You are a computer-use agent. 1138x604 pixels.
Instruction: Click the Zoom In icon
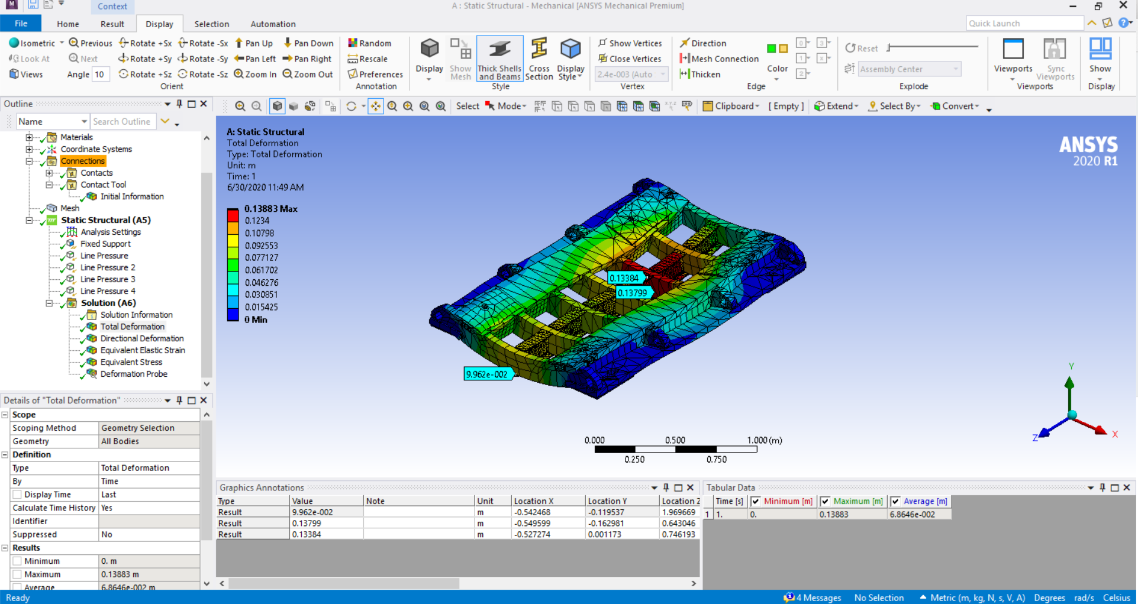pos(239,74)
